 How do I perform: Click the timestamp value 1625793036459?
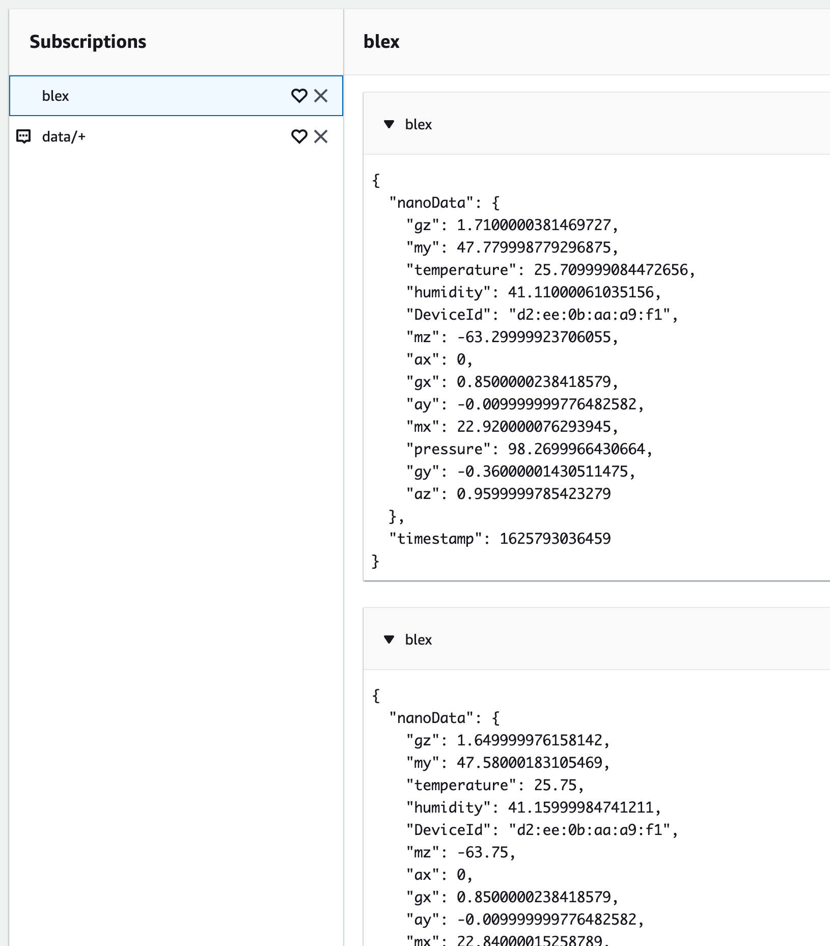[x=555, y=539]
